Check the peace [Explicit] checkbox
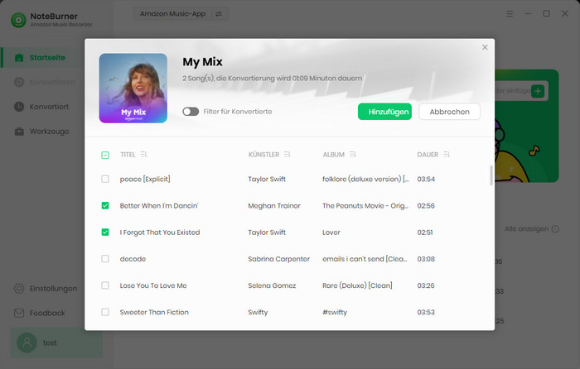Image resolution: width=580 pixels, height=369 pixels. 105,180
